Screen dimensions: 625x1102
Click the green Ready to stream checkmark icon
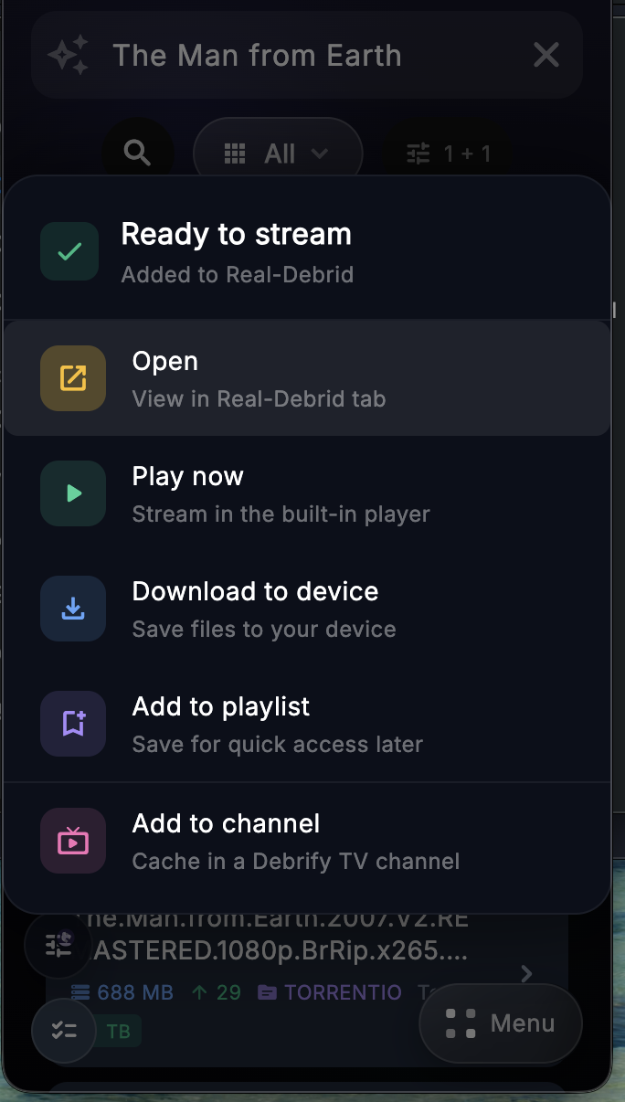[x=69, y=251]
